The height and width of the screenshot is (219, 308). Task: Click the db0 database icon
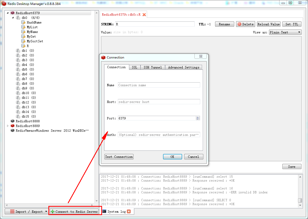coord(18,18)
